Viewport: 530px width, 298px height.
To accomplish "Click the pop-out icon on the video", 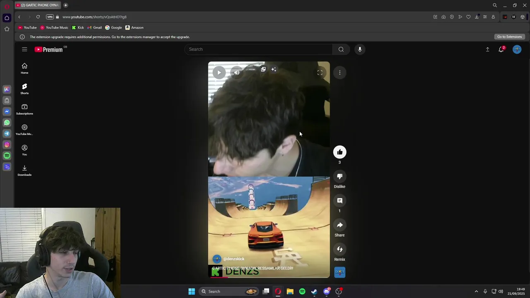I will click(x=263, y=69).
